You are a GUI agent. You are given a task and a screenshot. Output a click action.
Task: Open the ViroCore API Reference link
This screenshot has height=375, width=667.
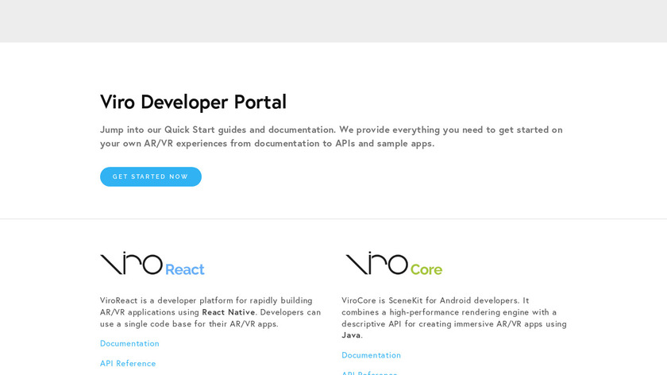(369, 373)
